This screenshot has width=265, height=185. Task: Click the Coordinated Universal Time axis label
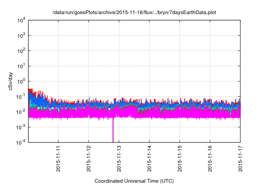tap(134, 181)
